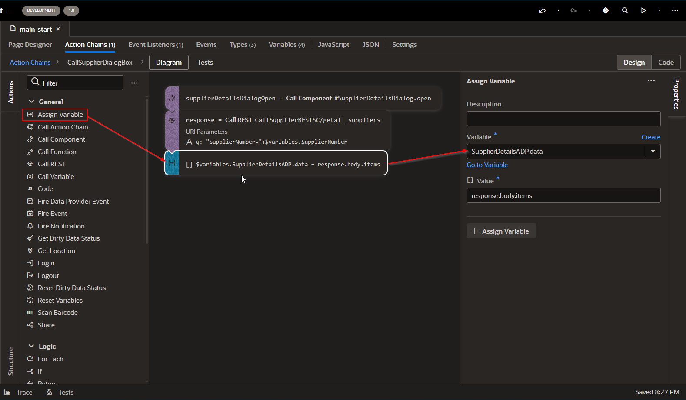Select the If logic action
This screenshot has width=686, height=400.
[x=35, y=371]
